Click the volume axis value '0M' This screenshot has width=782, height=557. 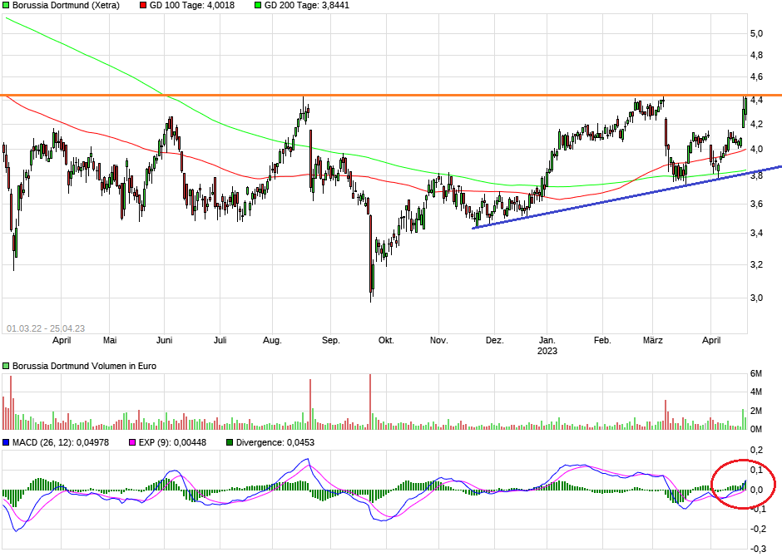pos(756,429)
